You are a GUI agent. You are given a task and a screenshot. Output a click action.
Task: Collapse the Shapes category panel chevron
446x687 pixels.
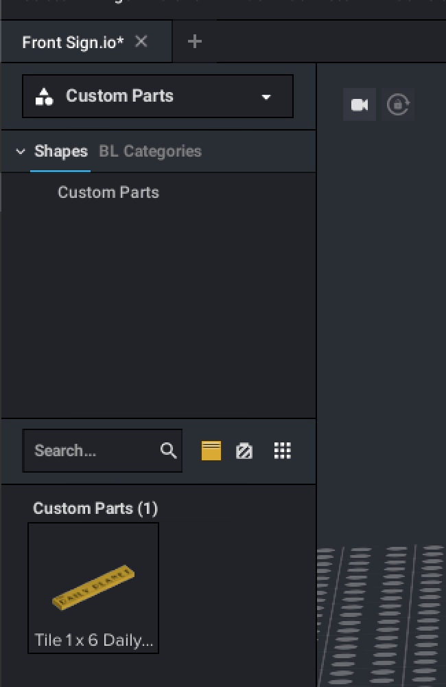pos(21,152)
